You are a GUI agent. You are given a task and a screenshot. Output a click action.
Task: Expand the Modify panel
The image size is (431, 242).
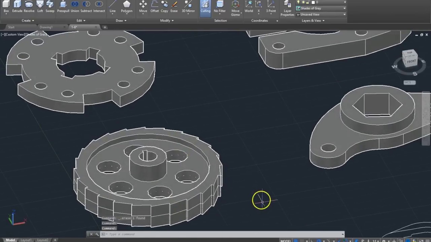click(x=167, y=21)
